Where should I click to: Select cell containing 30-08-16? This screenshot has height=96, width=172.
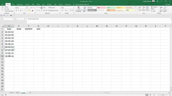tap(9, 56)
